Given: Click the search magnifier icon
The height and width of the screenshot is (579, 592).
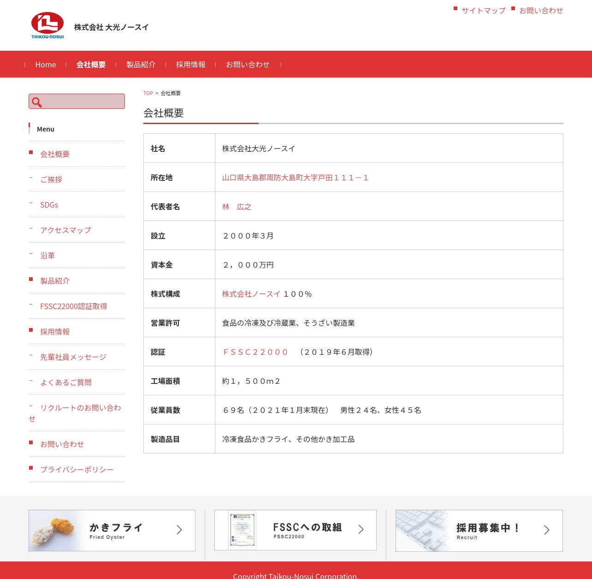Looking at the screenshot, I should 37,102.
